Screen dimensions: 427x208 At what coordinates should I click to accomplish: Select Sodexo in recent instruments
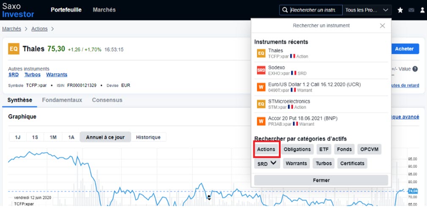pos(321,70)
